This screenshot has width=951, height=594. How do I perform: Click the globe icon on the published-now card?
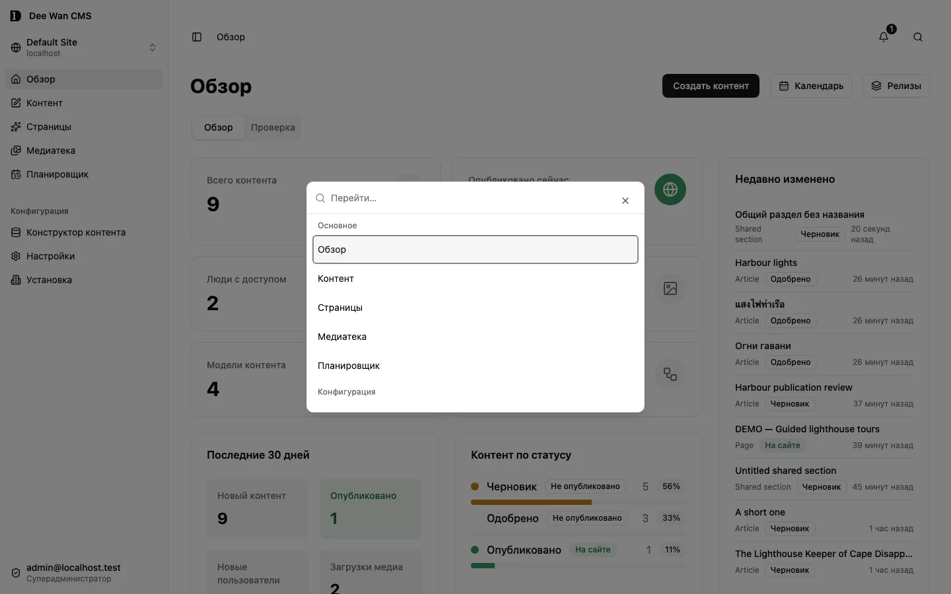pos(670,189)
